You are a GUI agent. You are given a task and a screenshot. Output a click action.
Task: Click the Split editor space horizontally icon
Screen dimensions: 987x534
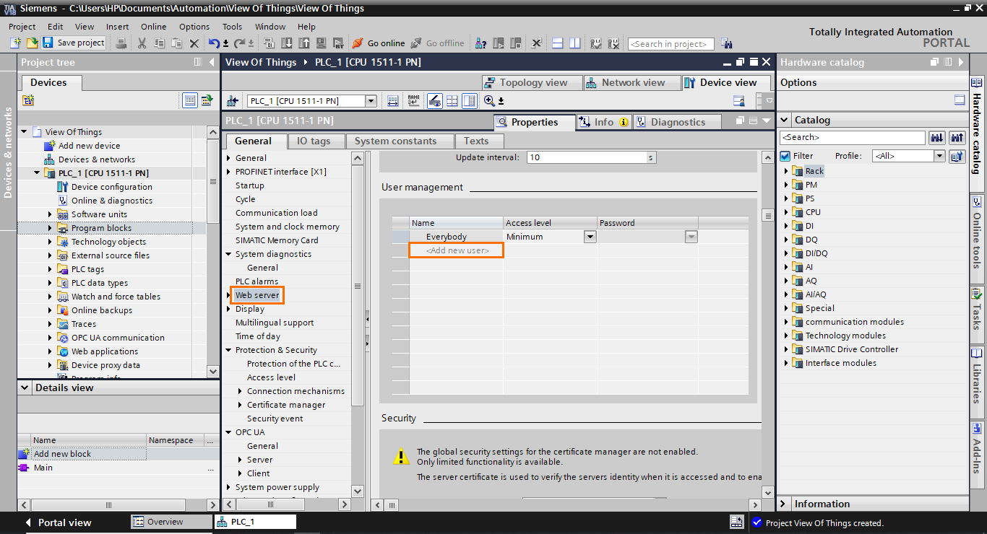(559, 43)
